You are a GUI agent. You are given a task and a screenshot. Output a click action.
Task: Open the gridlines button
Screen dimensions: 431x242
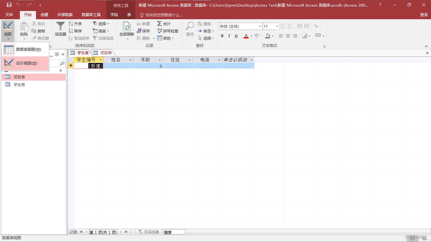click(304, 36)
